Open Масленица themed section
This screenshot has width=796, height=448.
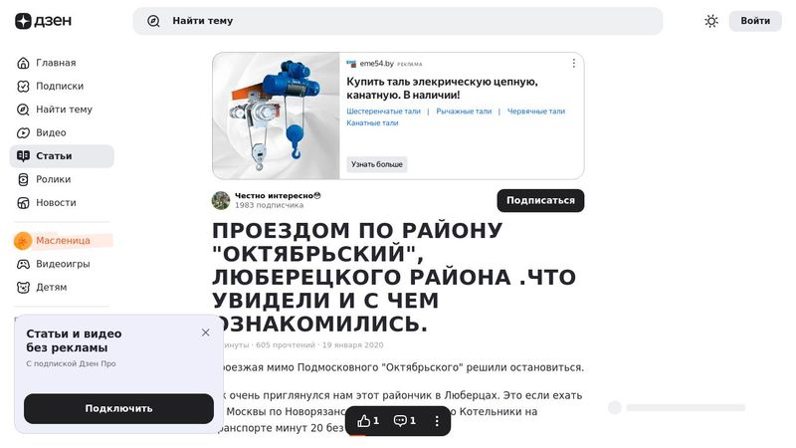(x=62, y=241)
